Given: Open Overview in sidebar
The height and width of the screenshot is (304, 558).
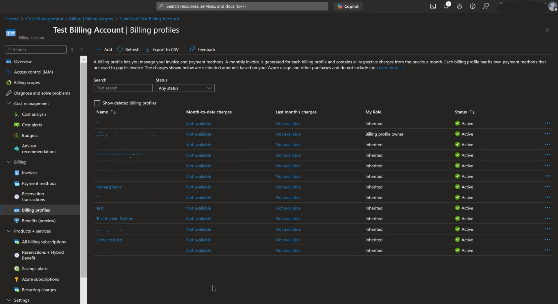Looking at the screenshot, I should coord(23,61).
